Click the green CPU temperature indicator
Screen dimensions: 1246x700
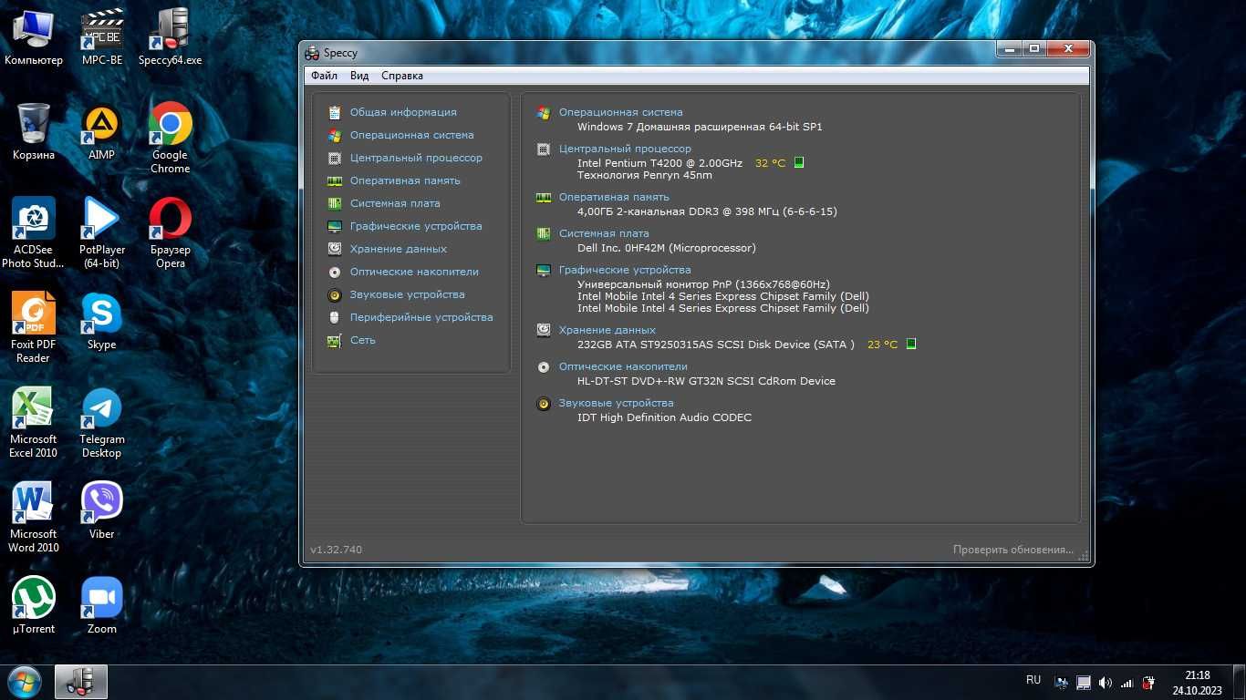tap(799, 162)
